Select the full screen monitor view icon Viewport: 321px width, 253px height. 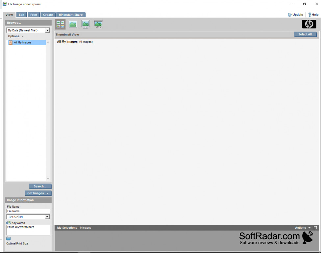86,24
